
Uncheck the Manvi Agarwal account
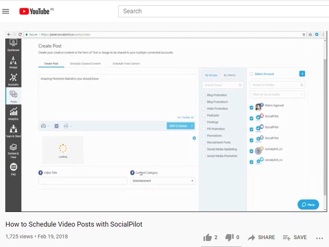click(252, 107)
